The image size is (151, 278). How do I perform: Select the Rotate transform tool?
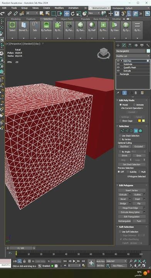click(x=73, y=14)
